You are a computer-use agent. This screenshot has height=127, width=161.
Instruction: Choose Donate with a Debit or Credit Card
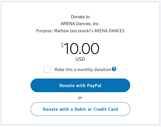[x=80, y=109]
